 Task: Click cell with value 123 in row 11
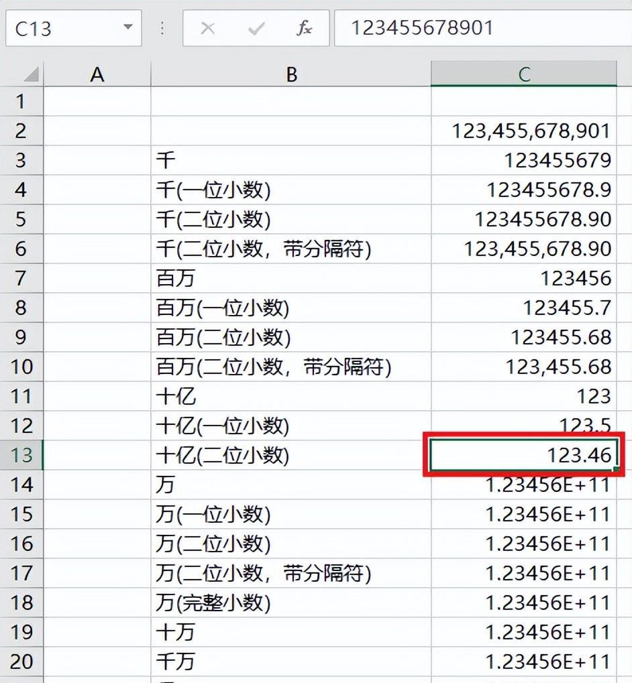pyautogui.click(x=524, y=396)
